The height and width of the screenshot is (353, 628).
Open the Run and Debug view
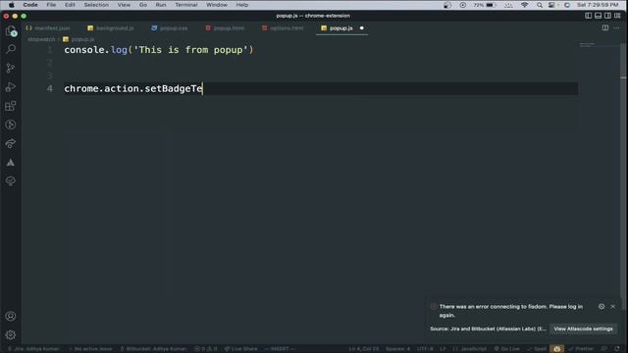11,87
